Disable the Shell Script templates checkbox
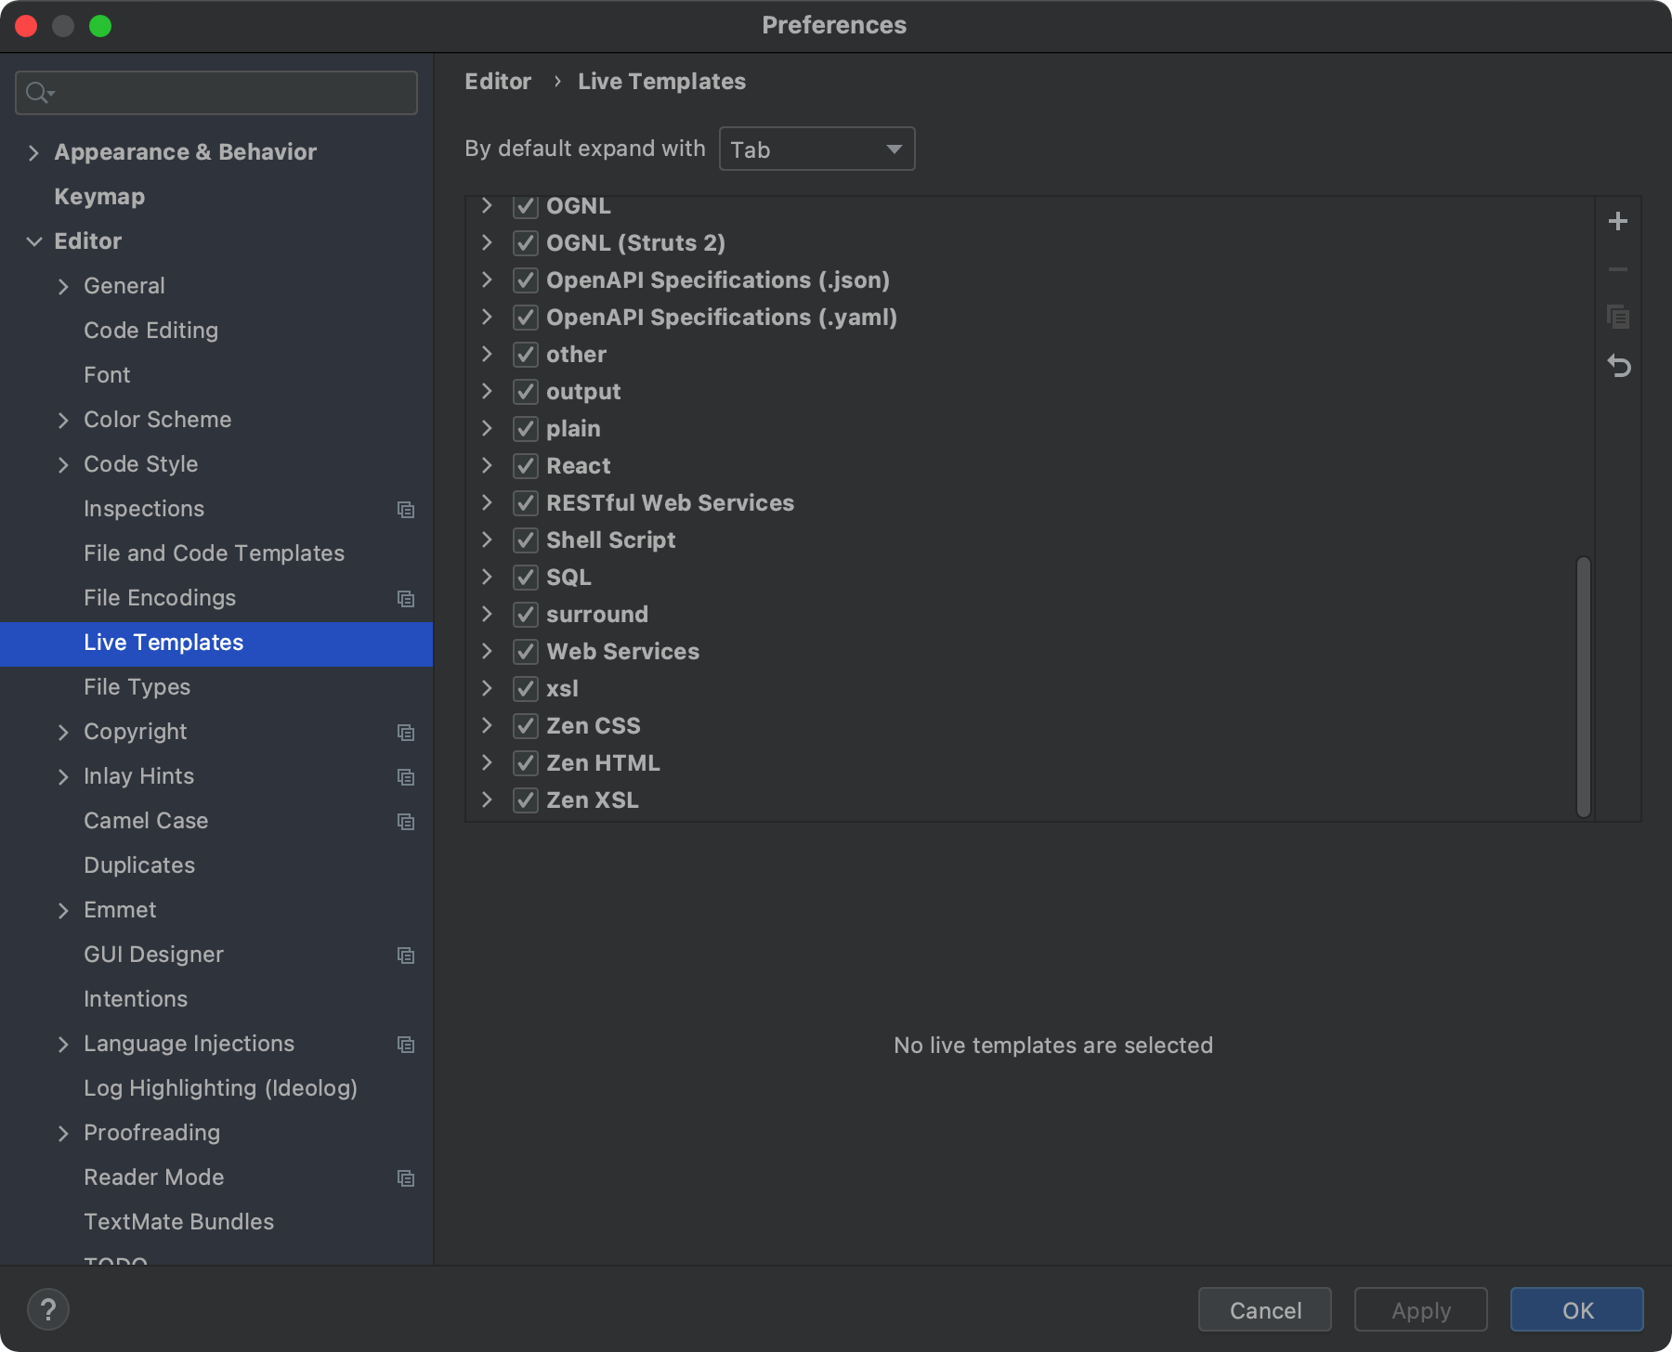Image resolution: width=1672 pixels, height=1352 pixels. [x=526, y=540]
